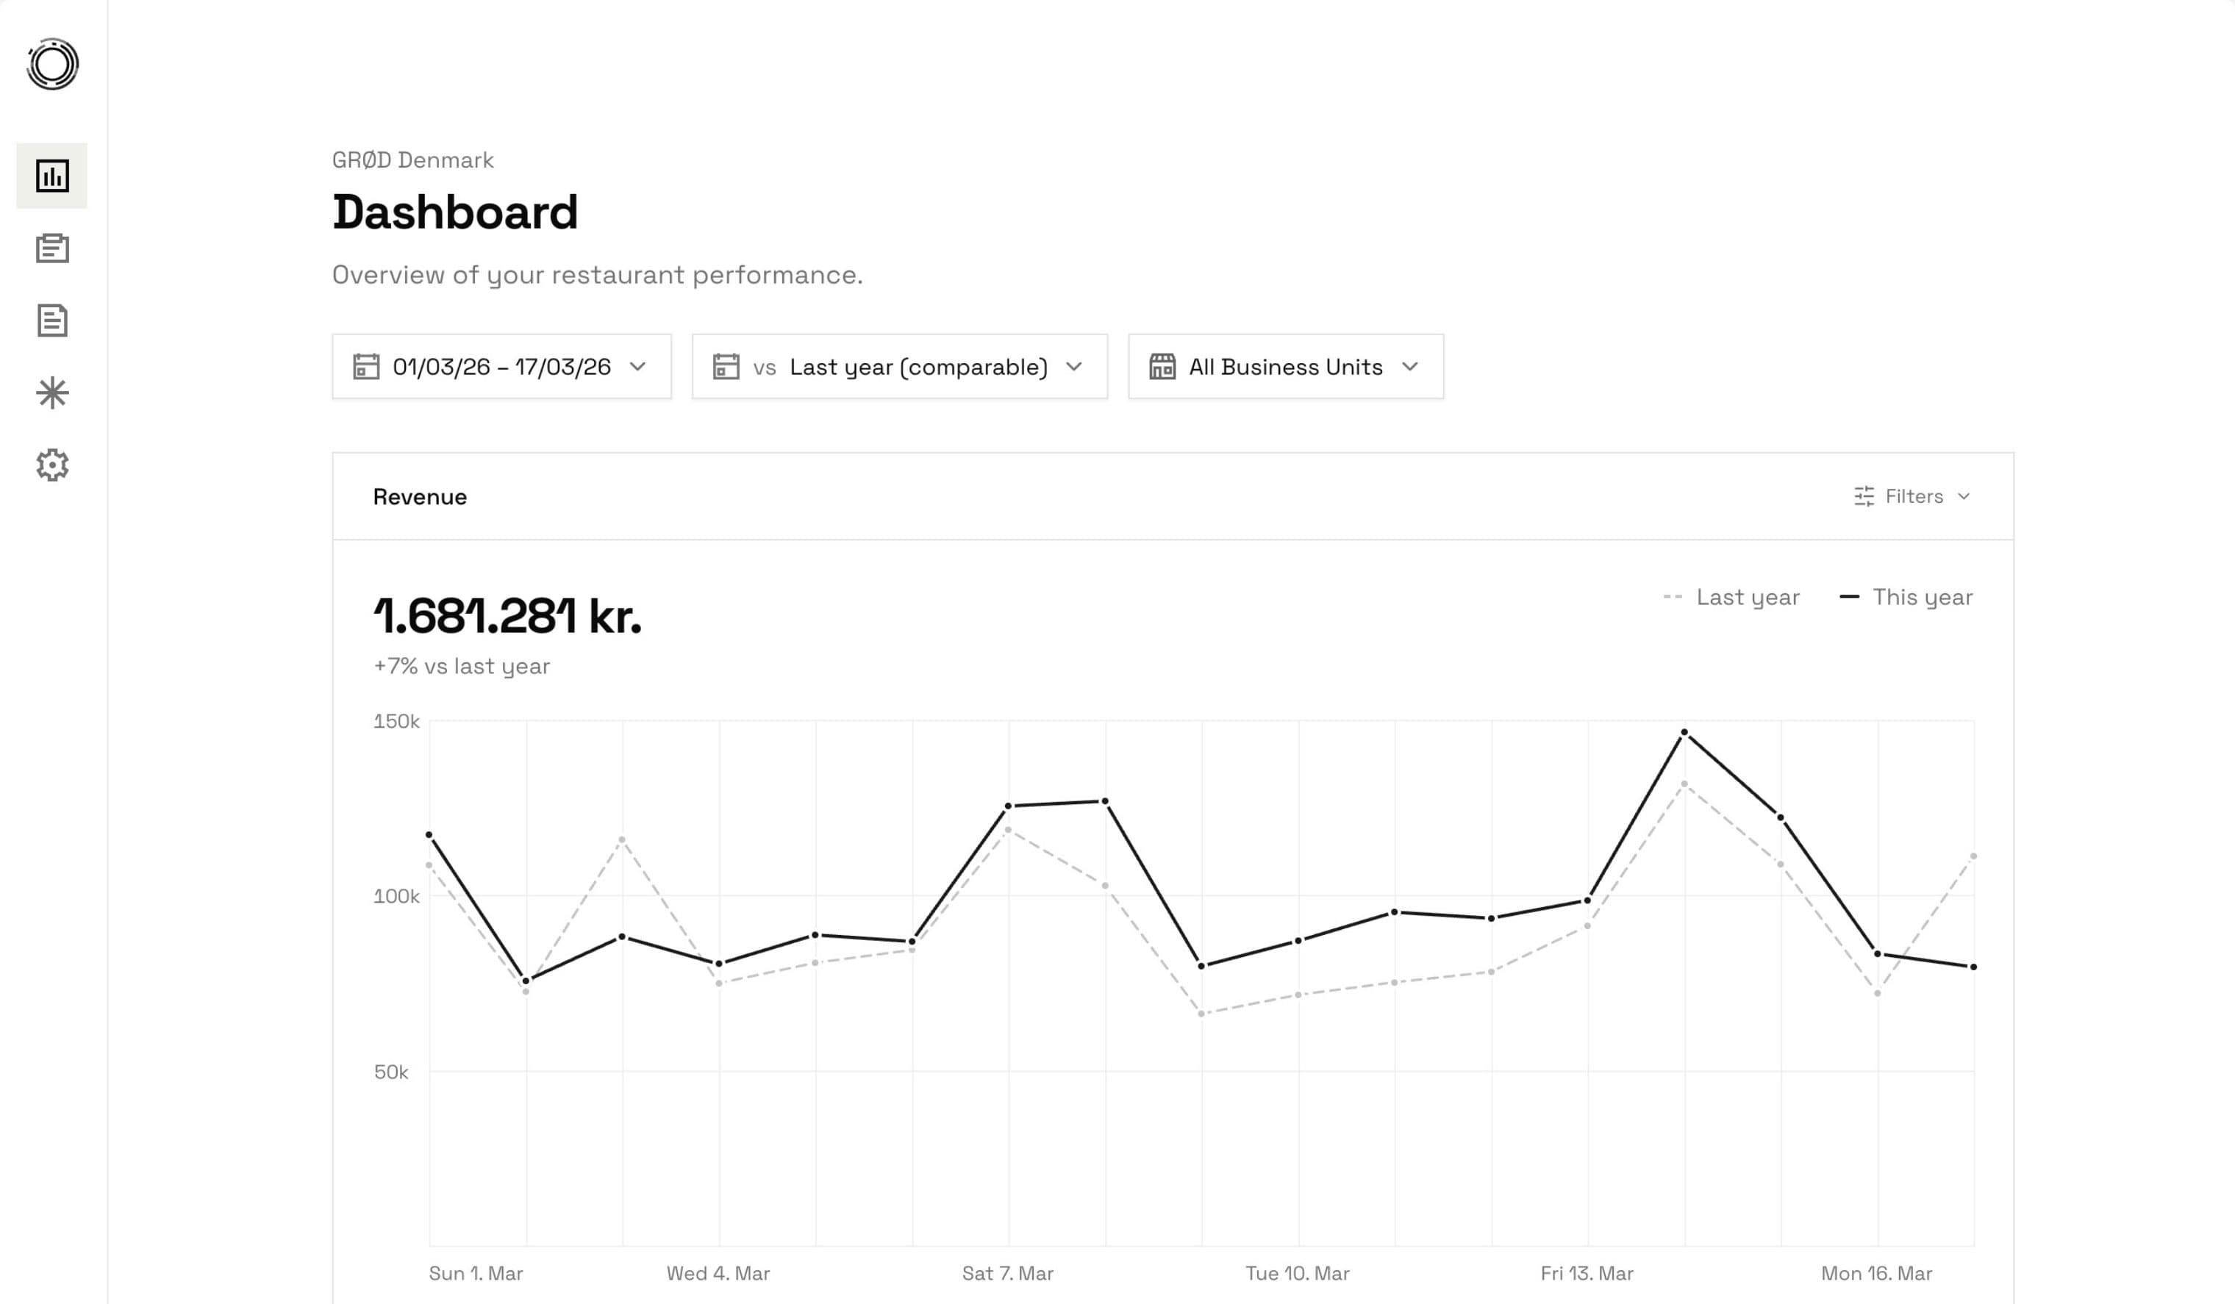The image size is (2235, 1304).
Task: Open the 01/03/26 – 17/03/26 date range dropdown
Action: (x=502, y=366)
